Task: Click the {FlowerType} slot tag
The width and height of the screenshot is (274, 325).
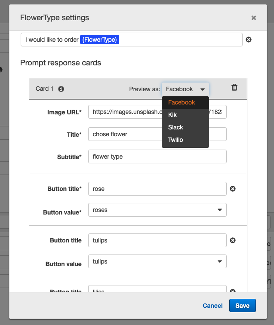Action: click(x=99, y=40)
